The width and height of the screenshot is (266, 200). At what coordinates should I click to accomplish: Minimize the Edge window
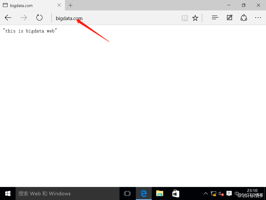tap(229, 5)
